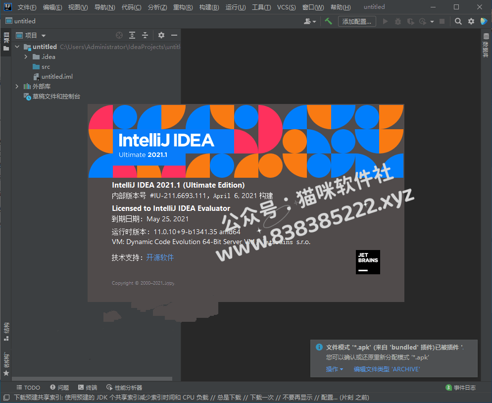
Task: Click 编辑文件类型 'ARCHIVE' link
Action: pyautogui.click(x=387, y=369)
